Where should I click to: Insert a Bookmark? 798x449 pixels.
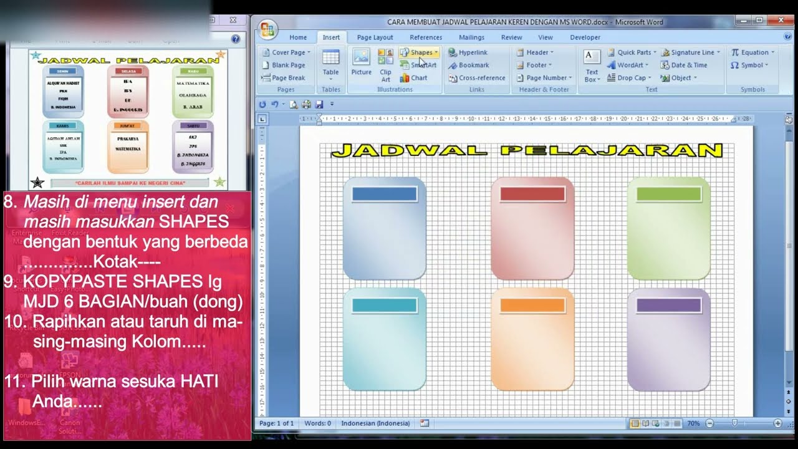(x=469, y=65)
